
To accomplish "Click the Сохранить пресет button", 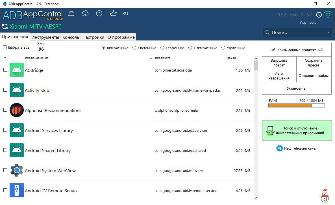I will pyautogui.click(x=314, y=63).
